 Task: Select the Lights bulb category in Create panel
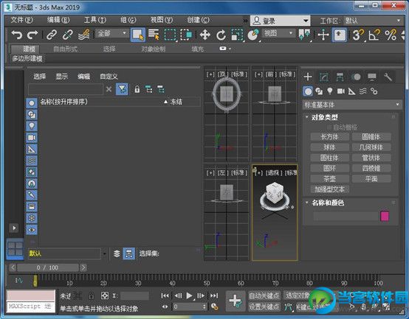pos(330,91)
